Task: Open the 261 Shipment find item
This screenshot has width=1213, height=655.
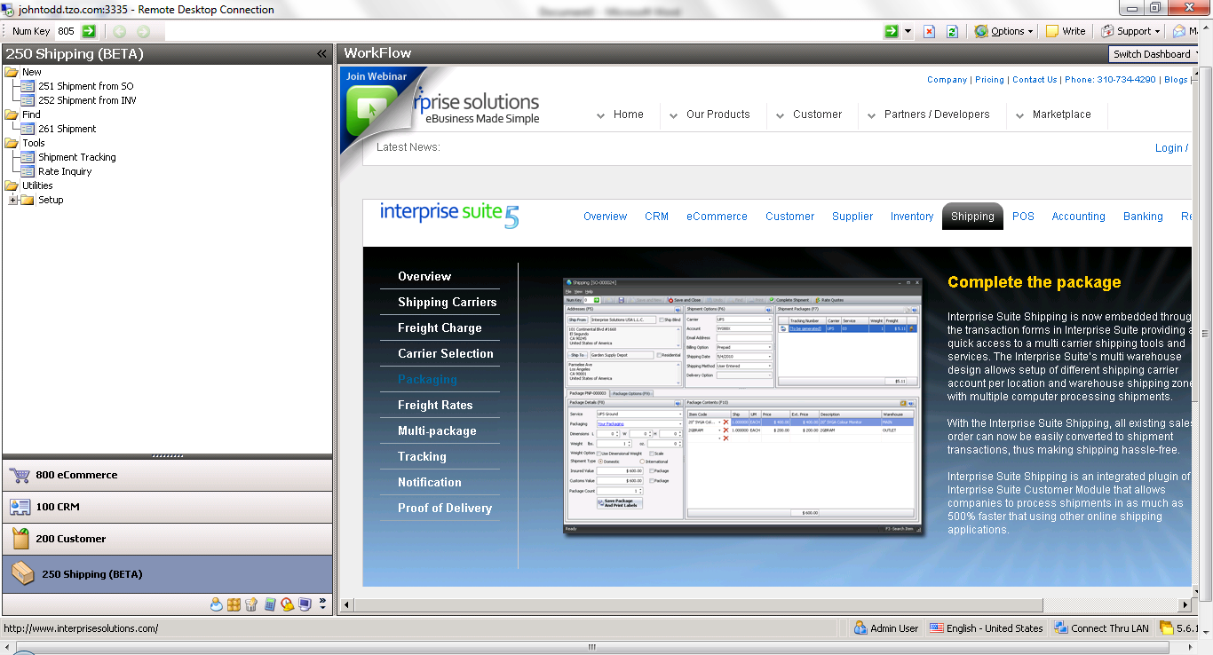Action: click(67, 129)
